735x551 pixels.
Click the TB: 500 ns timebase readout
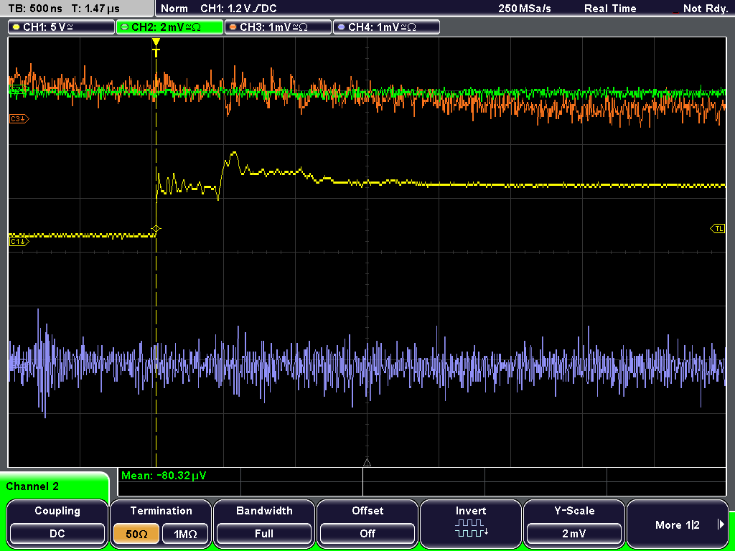(x=35, y=9)
